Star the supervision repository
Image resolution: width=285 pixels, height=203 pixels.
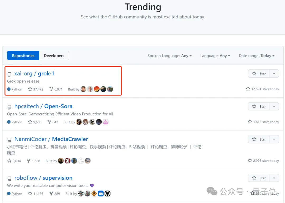click(259, 178)
